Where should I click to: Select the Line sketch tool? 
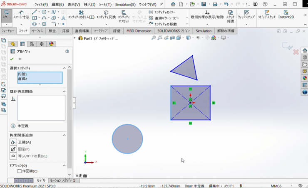tap(35, 12)
